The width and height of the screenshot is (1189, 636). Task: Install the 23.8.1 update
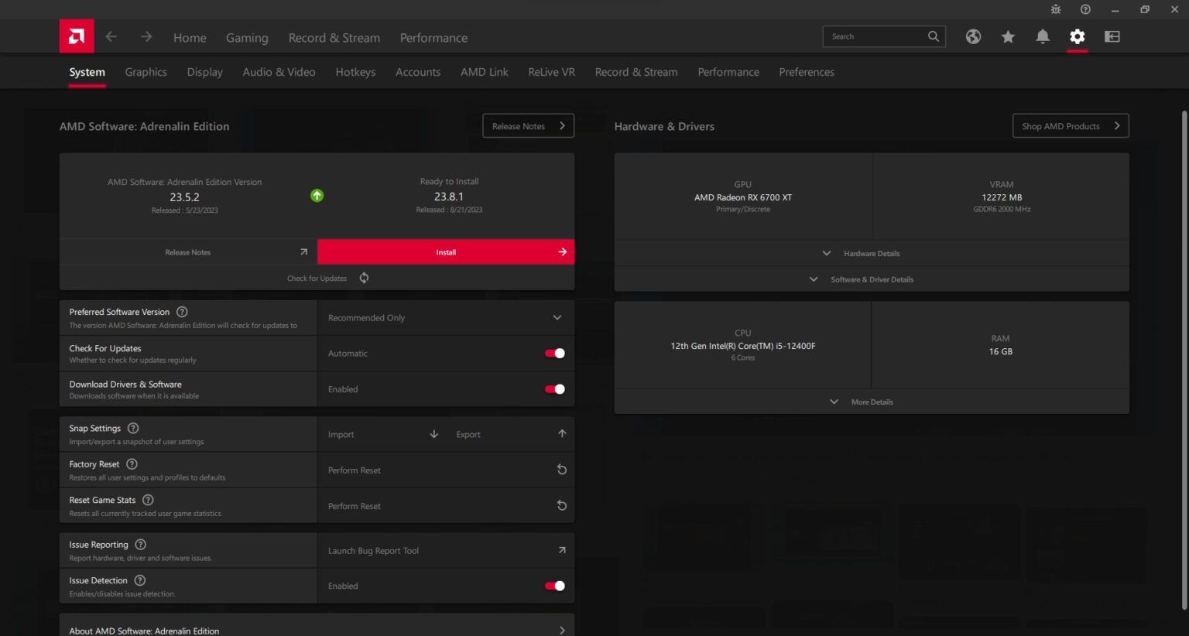446,251
